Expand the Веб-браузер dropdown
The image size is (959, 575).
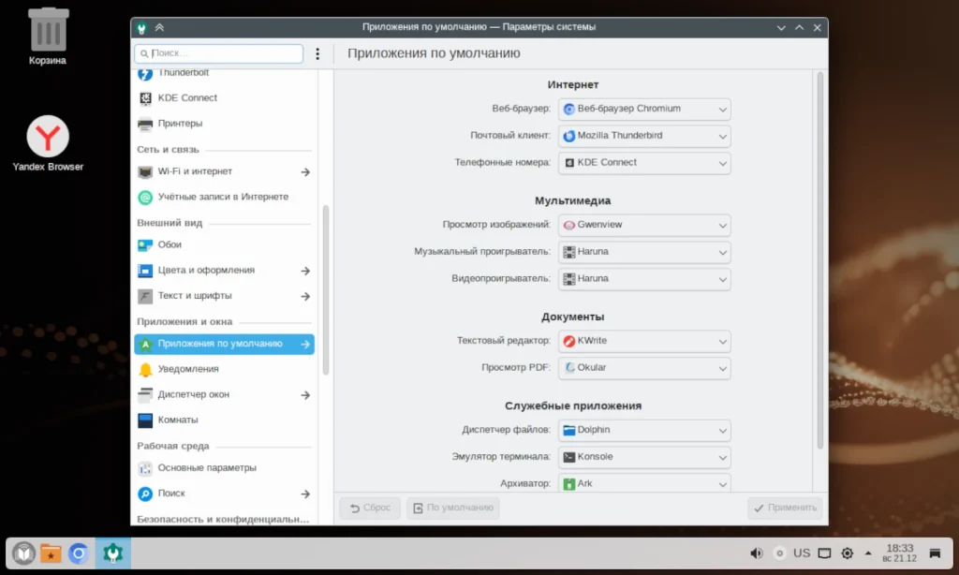(644, 109)
